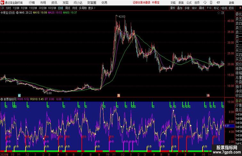242x156 pixels.
Task: Click the diamond icon at chart top-right
Action: point(219,13)
